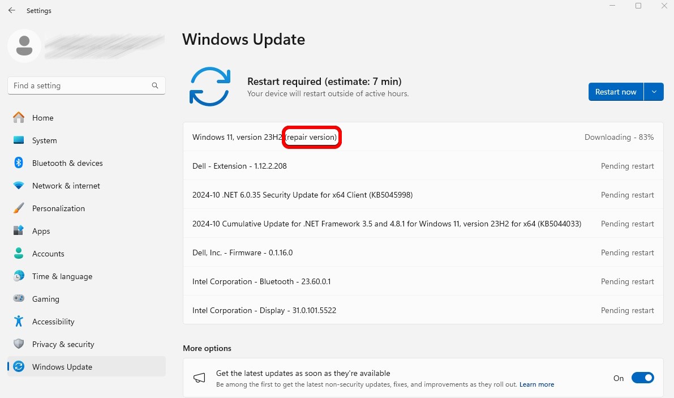Open Accounts settings

[x=48, y=254]
